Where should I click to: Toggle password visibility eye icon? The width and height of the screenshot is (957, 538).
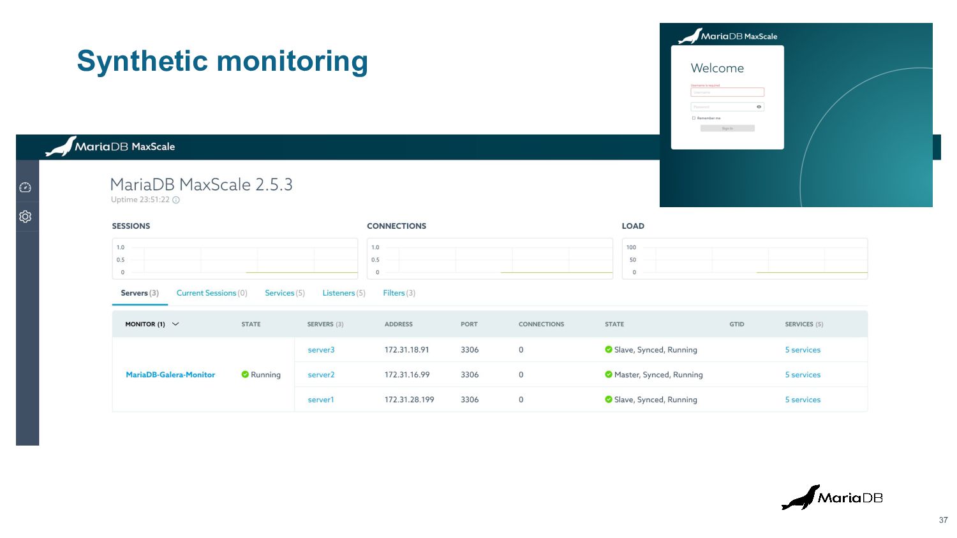coord(759,107)
